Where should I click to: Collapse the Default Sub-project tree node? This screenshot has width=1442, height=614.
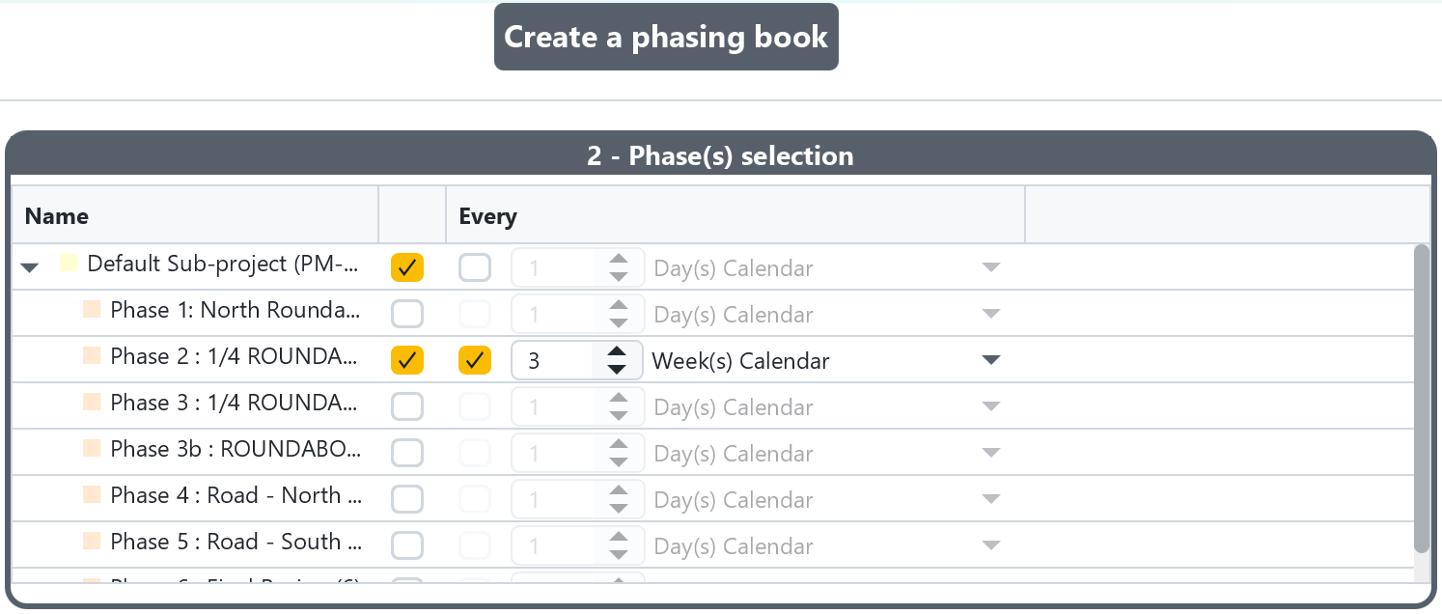tap(31, 267)
